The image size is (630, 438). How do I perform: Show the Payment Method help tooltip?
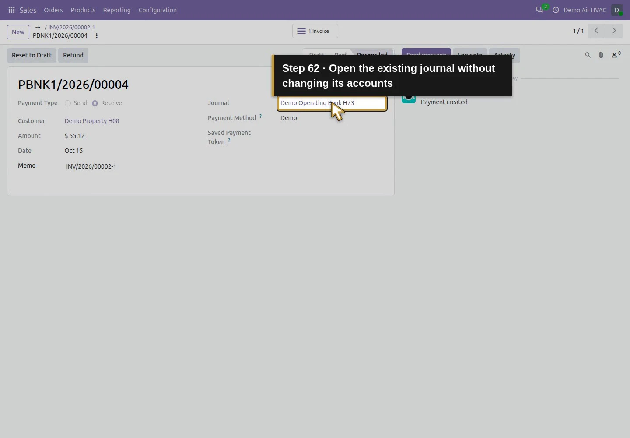[x=260, y=116]
